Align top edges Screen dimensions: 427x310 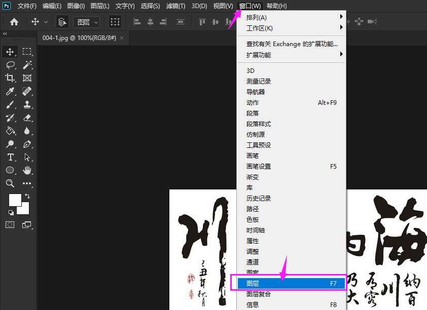tap(202, 22)
